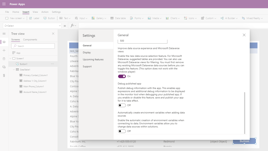Close the Tree view panel

tap(53, 34)
